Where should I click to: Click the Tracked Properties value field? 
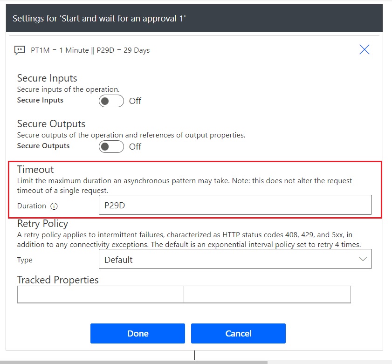tap(267, 295)
